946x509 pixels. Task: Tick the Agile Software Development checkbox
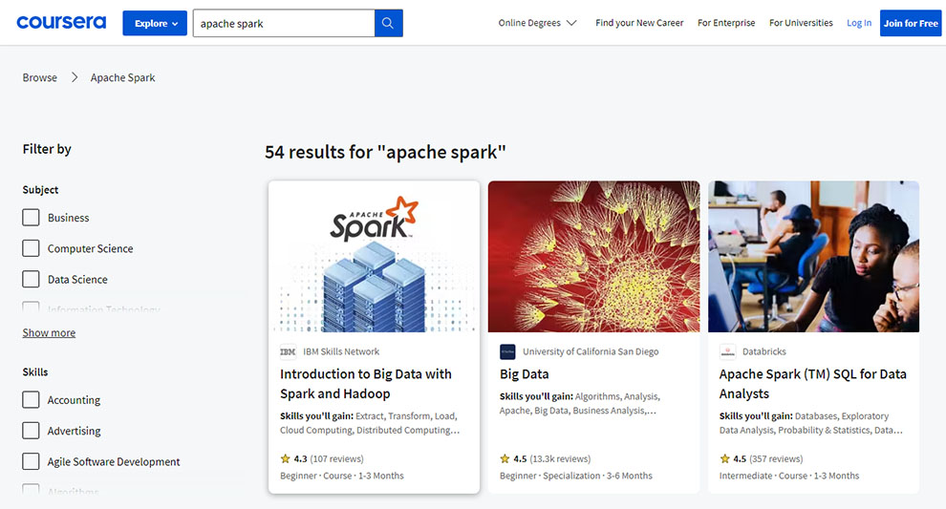point(31,461)
